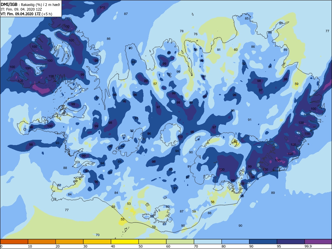This screenshot has height=249, width=332.
Task: Click the legend tick label '40'
Action: (113, 246)
